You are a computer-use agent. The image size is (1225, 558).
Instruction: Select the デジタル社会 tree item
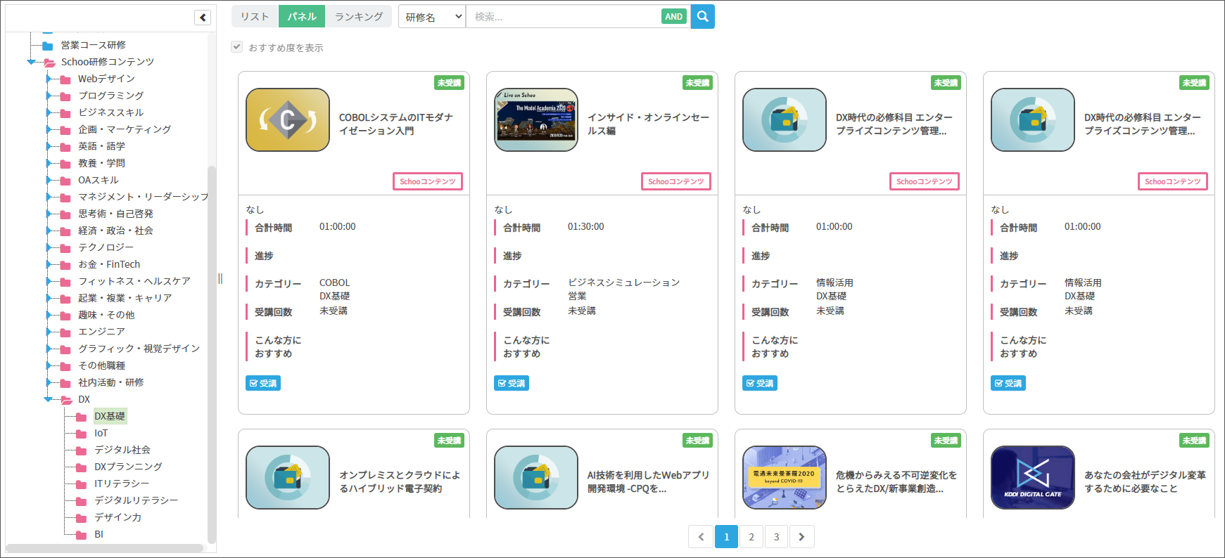(x=122, y=450)
